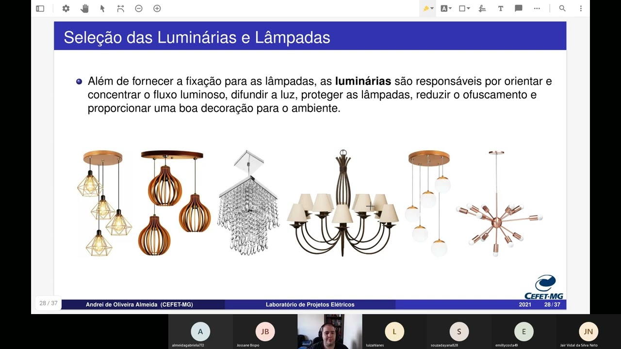The width and height of the screenshot is (621, 349).
Task: Select the presenter webcam video tile
Action: (329, 332)
